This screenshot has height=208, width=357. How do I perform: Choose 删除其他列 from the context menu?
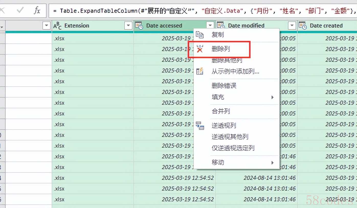pyautogui.click(x=227, y=61)
